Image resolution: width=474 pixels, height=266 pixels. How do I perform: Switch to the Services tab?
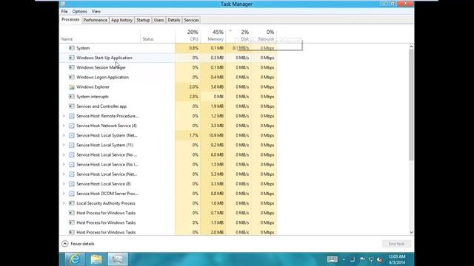click(191, 20)
